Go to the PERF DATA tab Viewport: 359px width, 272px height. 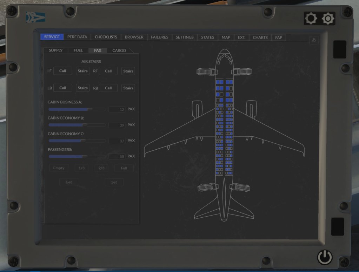(x=77, y=37)
